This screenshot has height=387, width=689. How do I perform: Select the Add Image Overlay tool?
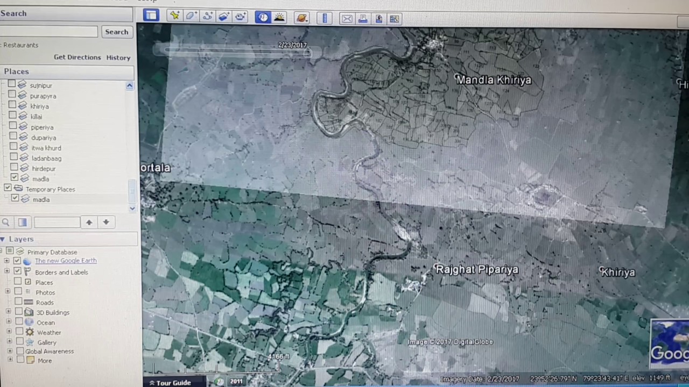pos(223,17)
